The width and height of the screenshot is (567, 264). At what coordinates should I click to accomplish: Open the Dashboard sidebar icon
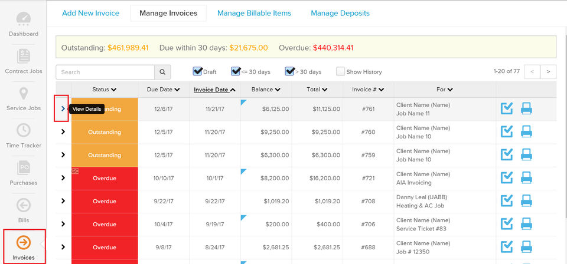click(24, 25)
